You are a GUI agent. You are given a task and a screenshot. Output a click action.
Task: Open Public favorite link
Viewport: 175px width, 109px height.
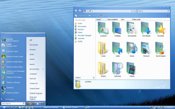point(78,41)
